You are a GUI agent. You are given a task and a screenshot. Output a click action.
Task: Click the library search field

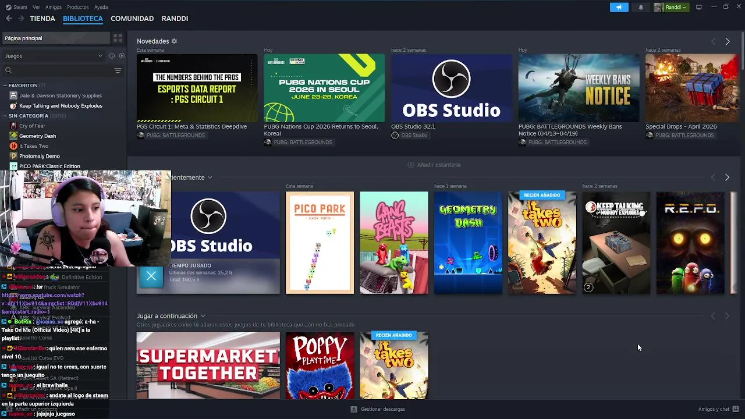tap(58, 70)
